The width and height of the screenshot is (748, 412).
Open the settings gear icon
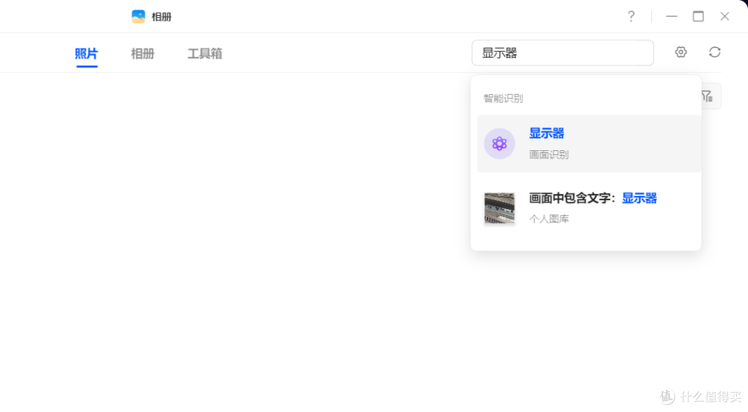pyautogui.click(x=681, y=52)
